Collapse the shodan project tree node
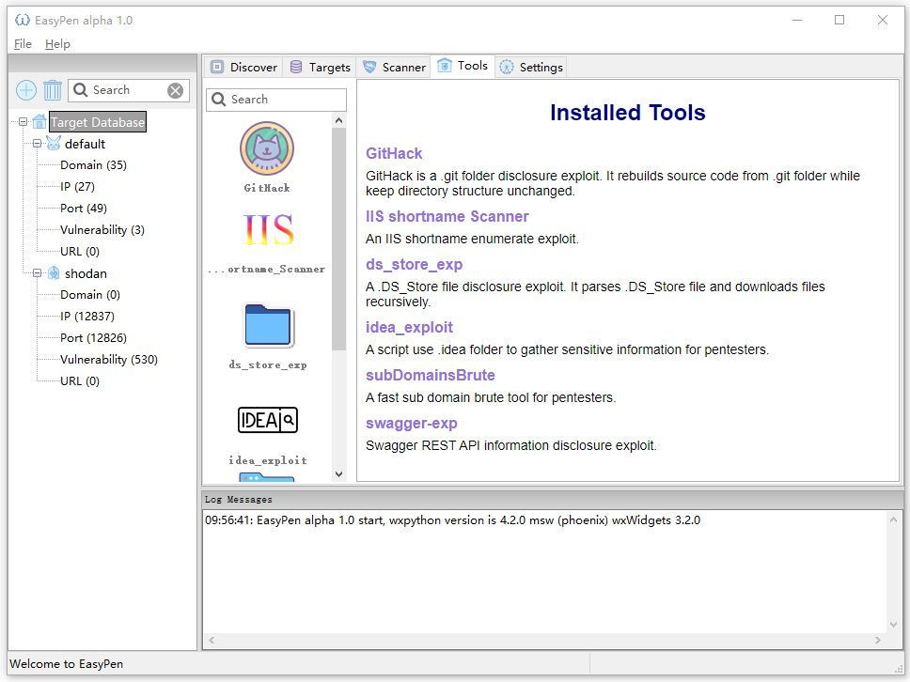The image size is (910, 682). 38,273
